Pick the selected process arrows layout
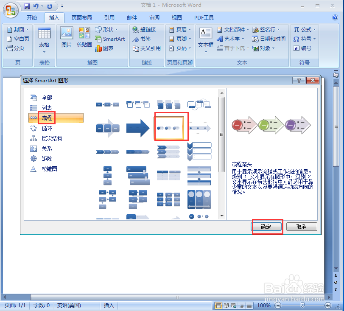 click(168, 128)
